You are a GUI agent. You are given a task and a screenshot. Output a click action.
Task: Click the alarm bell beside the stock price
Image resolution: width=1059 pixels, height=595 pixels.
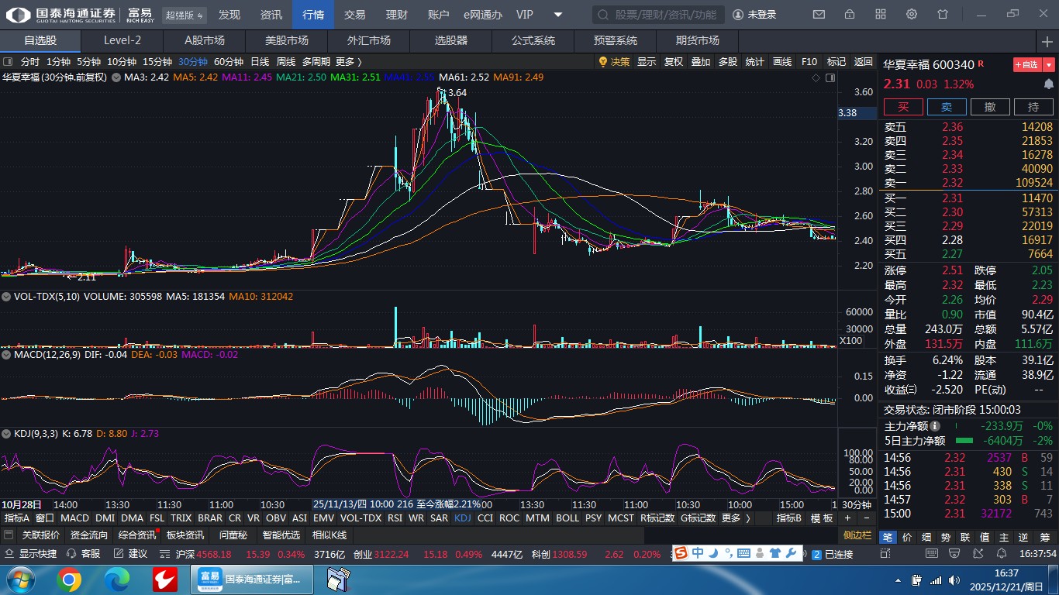coord(1048,84)
